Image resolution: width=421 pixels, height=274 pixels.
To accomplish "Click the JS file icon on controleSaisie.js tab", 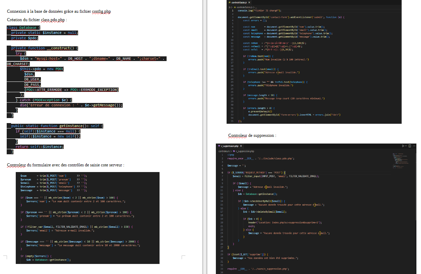I will click(230, 2).
